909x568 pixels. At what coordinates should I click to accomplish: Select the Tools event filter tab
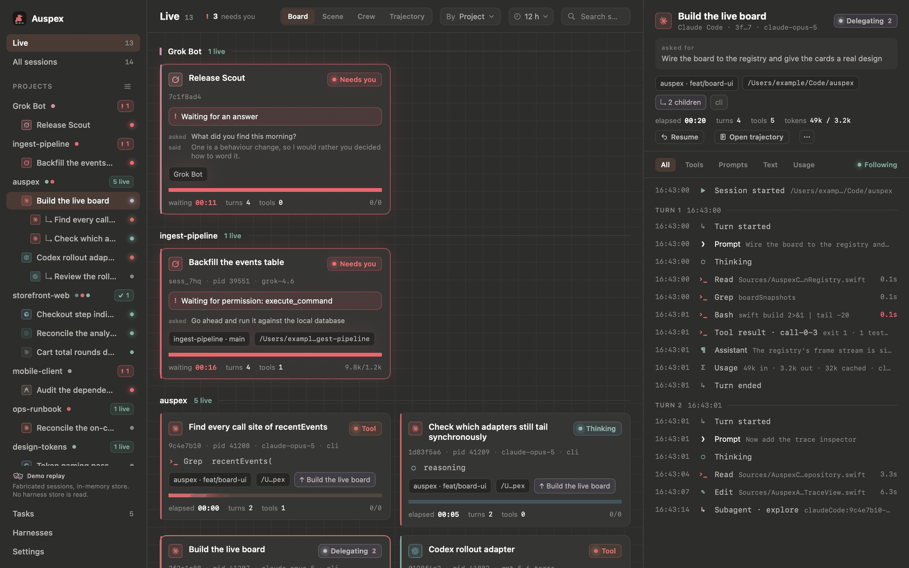694,165
